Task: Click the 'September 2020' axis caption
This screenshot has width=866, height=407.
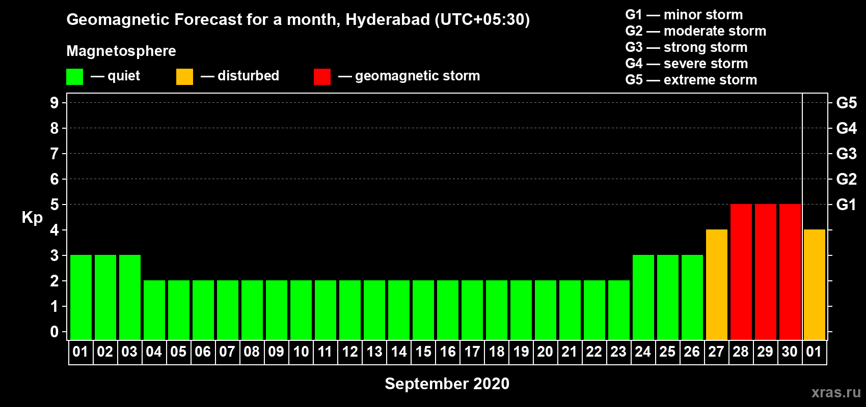Action: click(447, 384)
